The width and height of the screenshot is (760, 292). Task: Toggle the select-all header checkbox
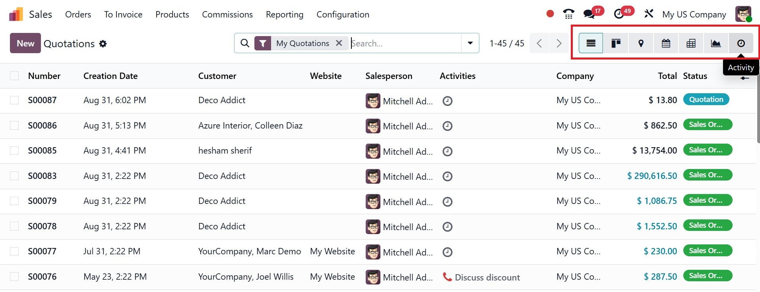(x=14, y=76)
